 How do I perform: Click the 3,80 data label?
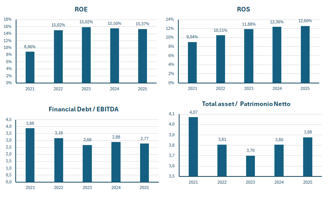tap(279, 140)
